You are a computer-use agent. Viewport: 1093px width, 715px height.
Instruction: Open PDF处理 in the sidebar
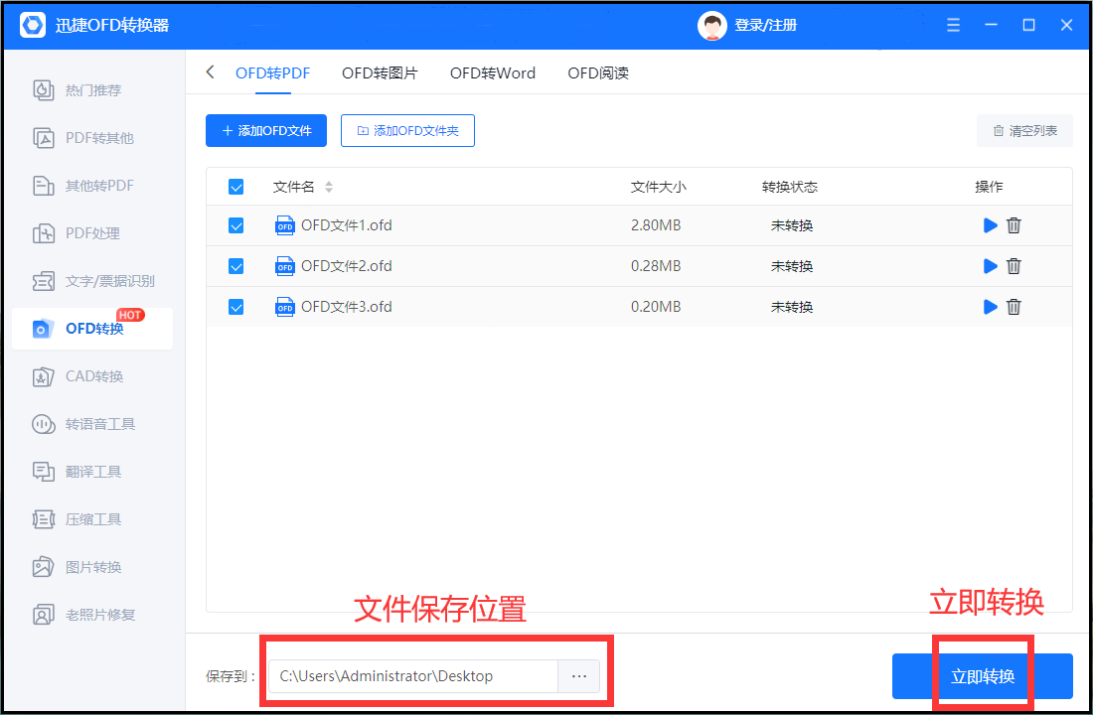pos(92,233)
